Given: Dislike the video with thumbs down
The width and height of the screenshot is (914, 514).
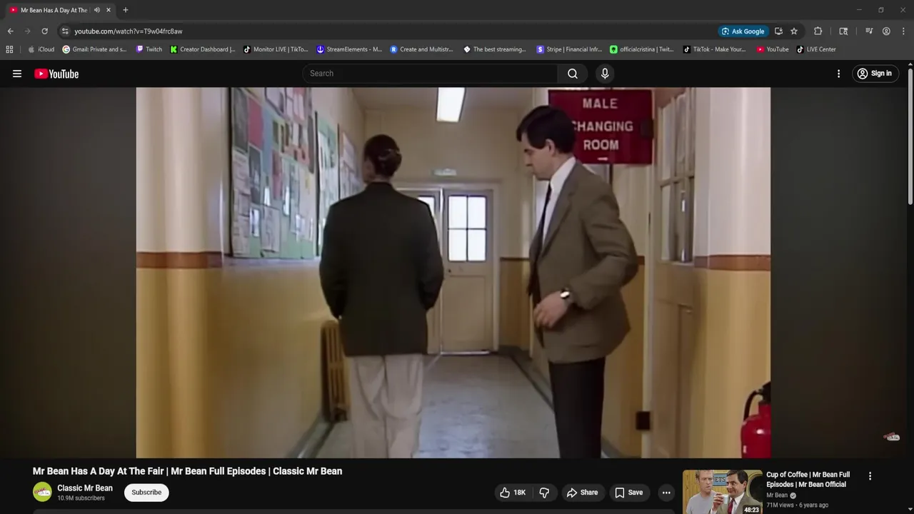Looking at the screenshot, I should coord(544,493).
